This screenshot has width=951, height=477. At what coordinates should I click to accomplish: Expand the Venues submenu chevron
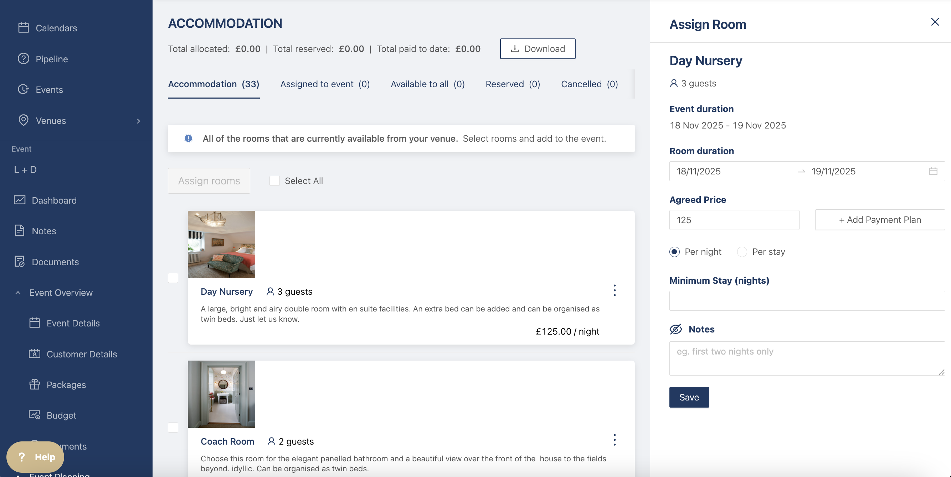pyautogui.click(x=138, y=121)
